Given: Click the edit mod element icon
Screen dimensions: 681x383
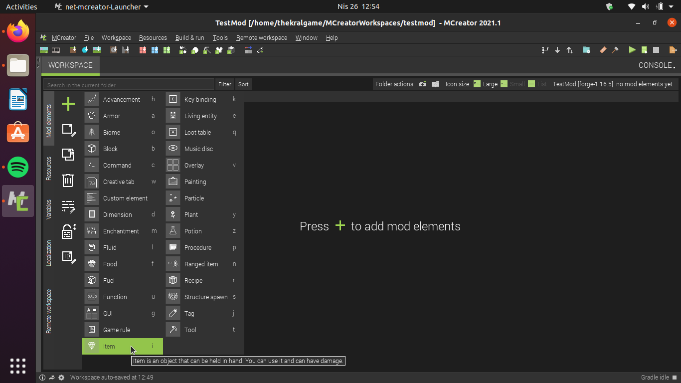Looking at the screenshot, I should [x=68, y=131].
